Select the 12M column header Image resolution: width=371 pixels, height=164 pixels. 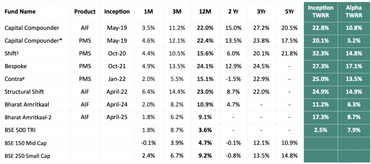point(205,12)
